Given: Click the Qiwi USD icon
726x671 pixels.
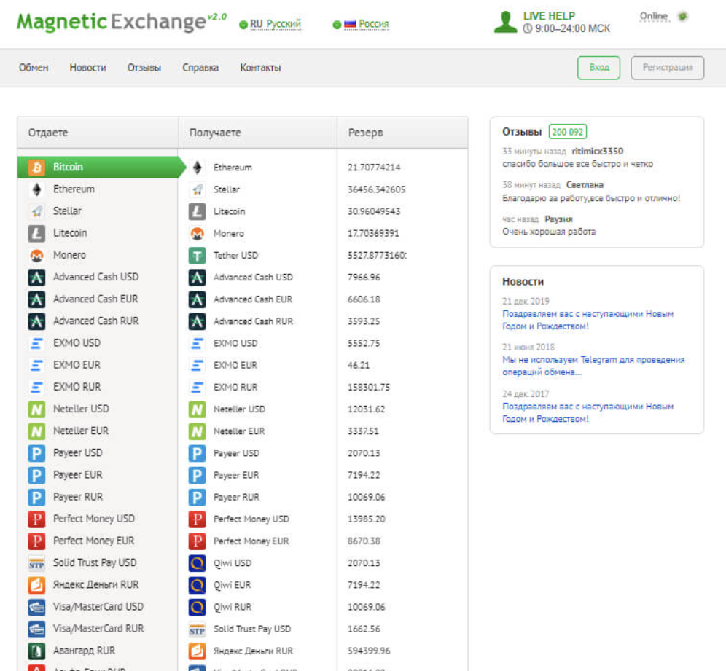Looking at the screenshot, I should pos(197,563).
